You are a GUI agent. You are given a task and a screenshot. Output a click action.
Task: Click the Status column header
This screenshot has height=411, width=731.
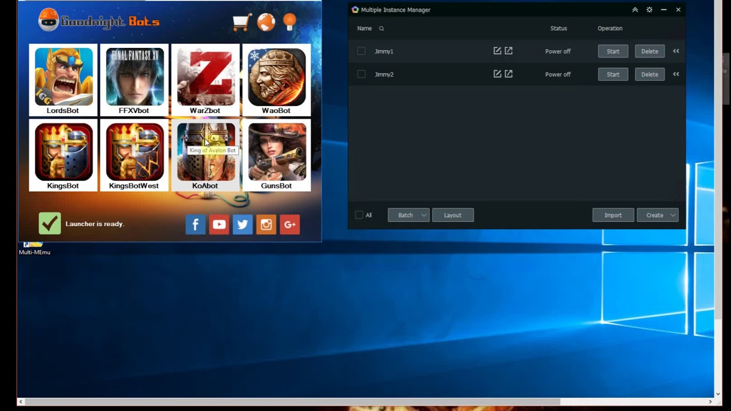[x=559, y=29]
